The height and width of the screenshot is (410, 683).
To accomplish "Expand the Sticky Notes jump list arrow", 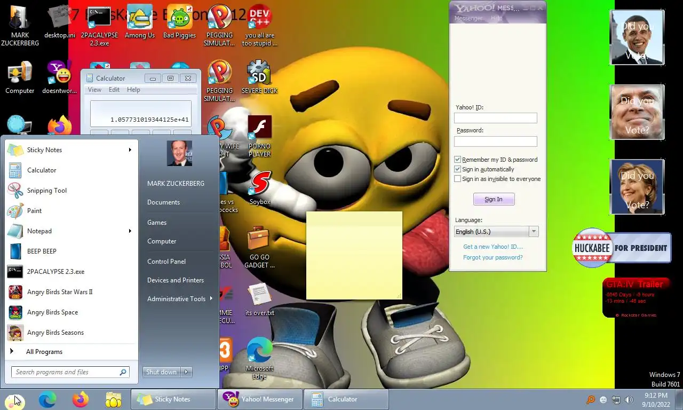I will coord(130,150).
